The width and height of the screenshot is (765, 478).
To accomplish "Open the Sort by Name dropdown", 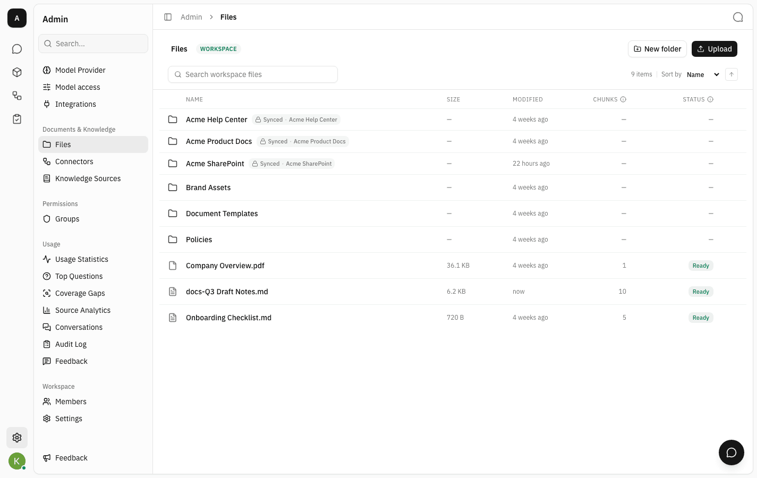I will pos(703,74).
